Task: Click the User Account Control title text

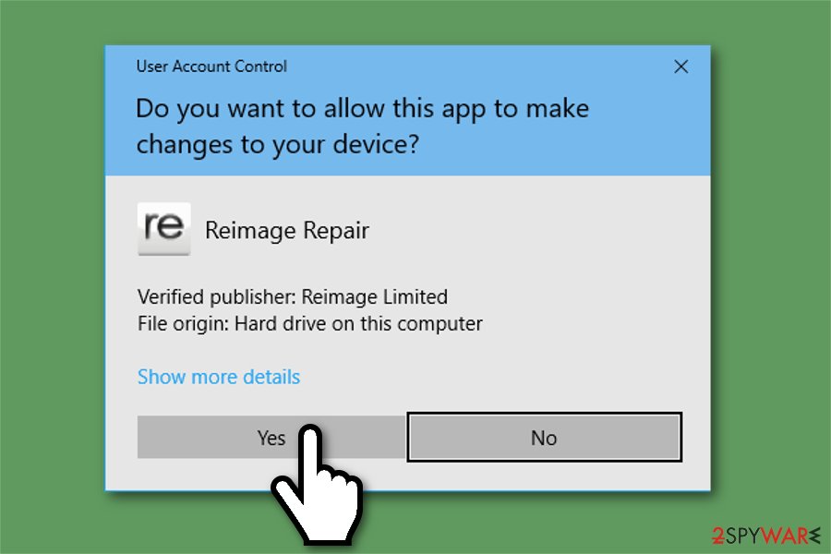Action: tap(211, 66)
